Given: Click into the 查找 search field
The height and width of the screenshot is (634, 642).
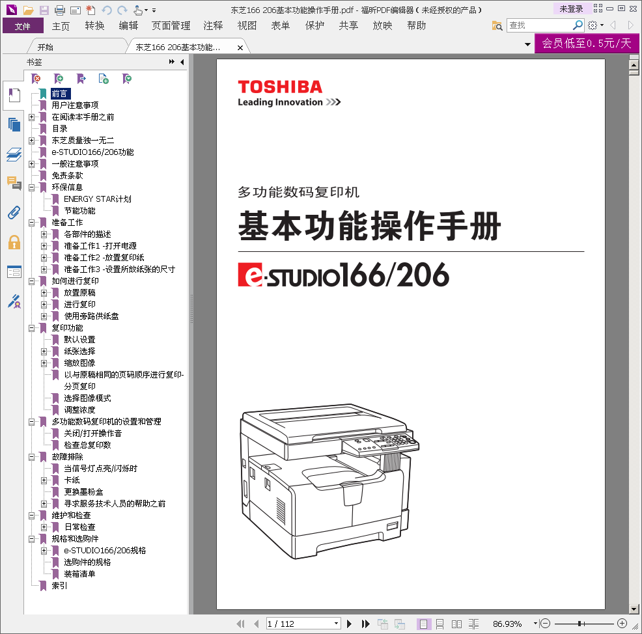Looking at the screenshot, I should pyautogui.click(x=540, y=25).
